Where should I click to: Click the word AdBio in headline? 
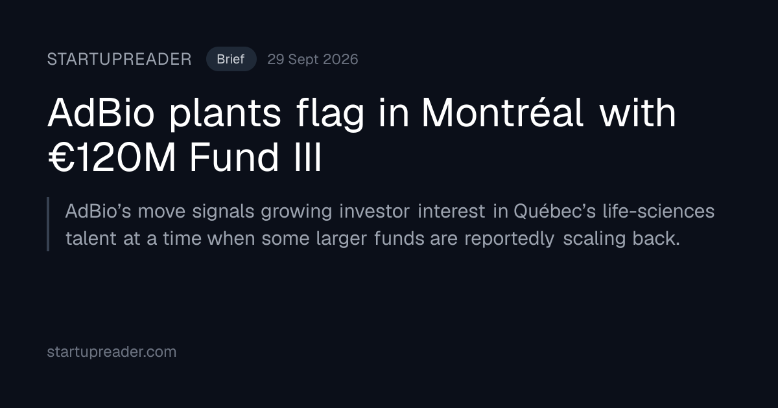[x=102, y=114]
